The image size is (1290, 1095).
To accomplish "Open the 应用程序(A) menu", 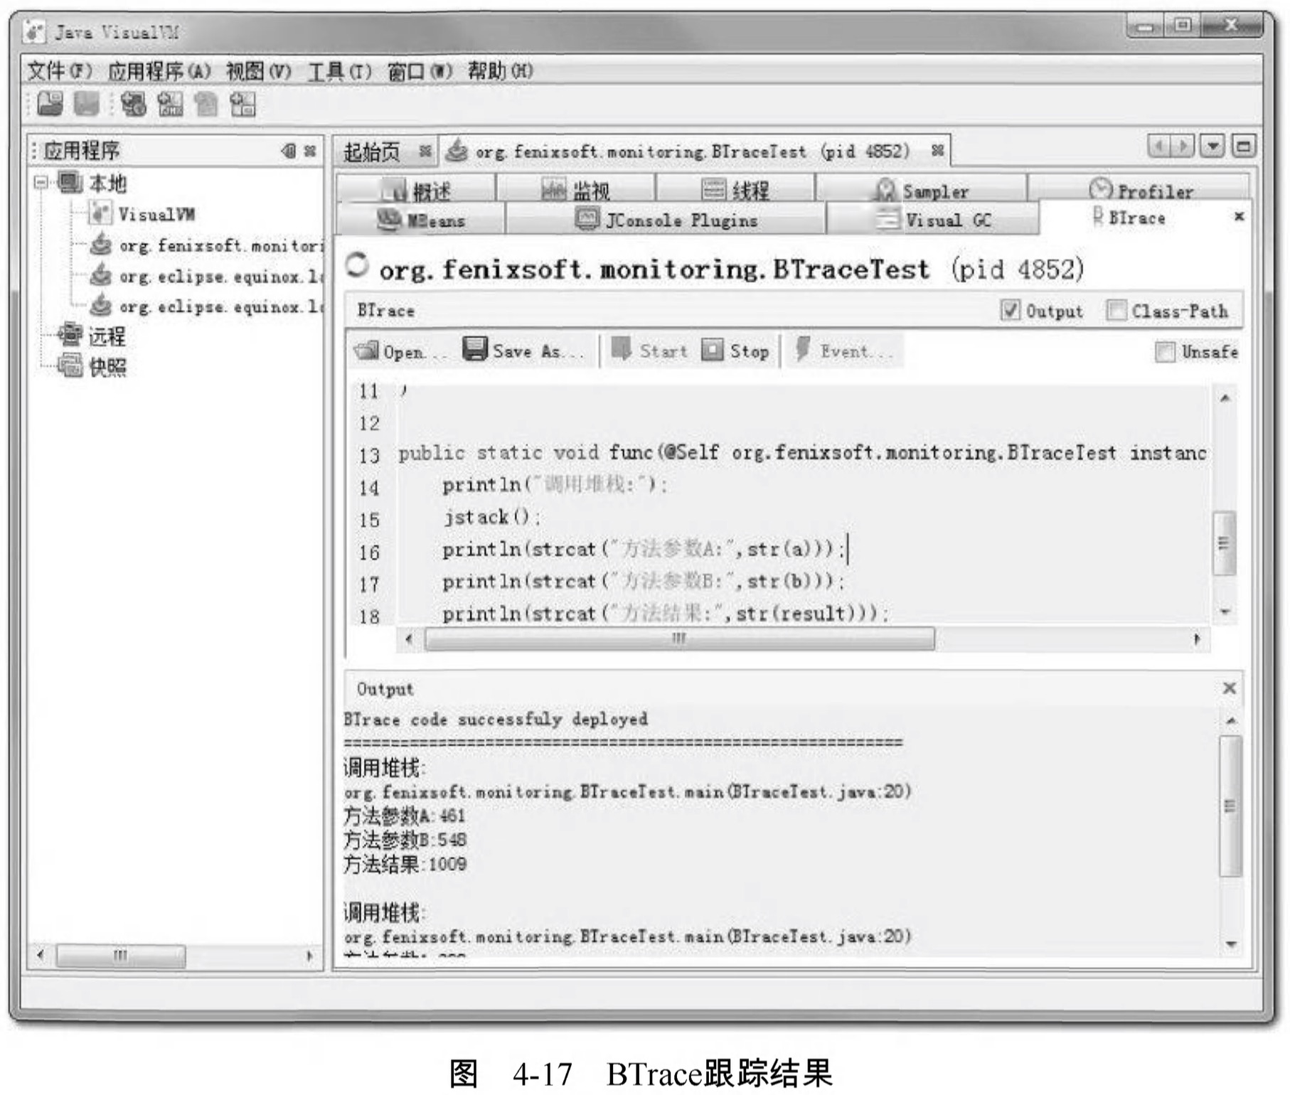I will pos(159,71).
